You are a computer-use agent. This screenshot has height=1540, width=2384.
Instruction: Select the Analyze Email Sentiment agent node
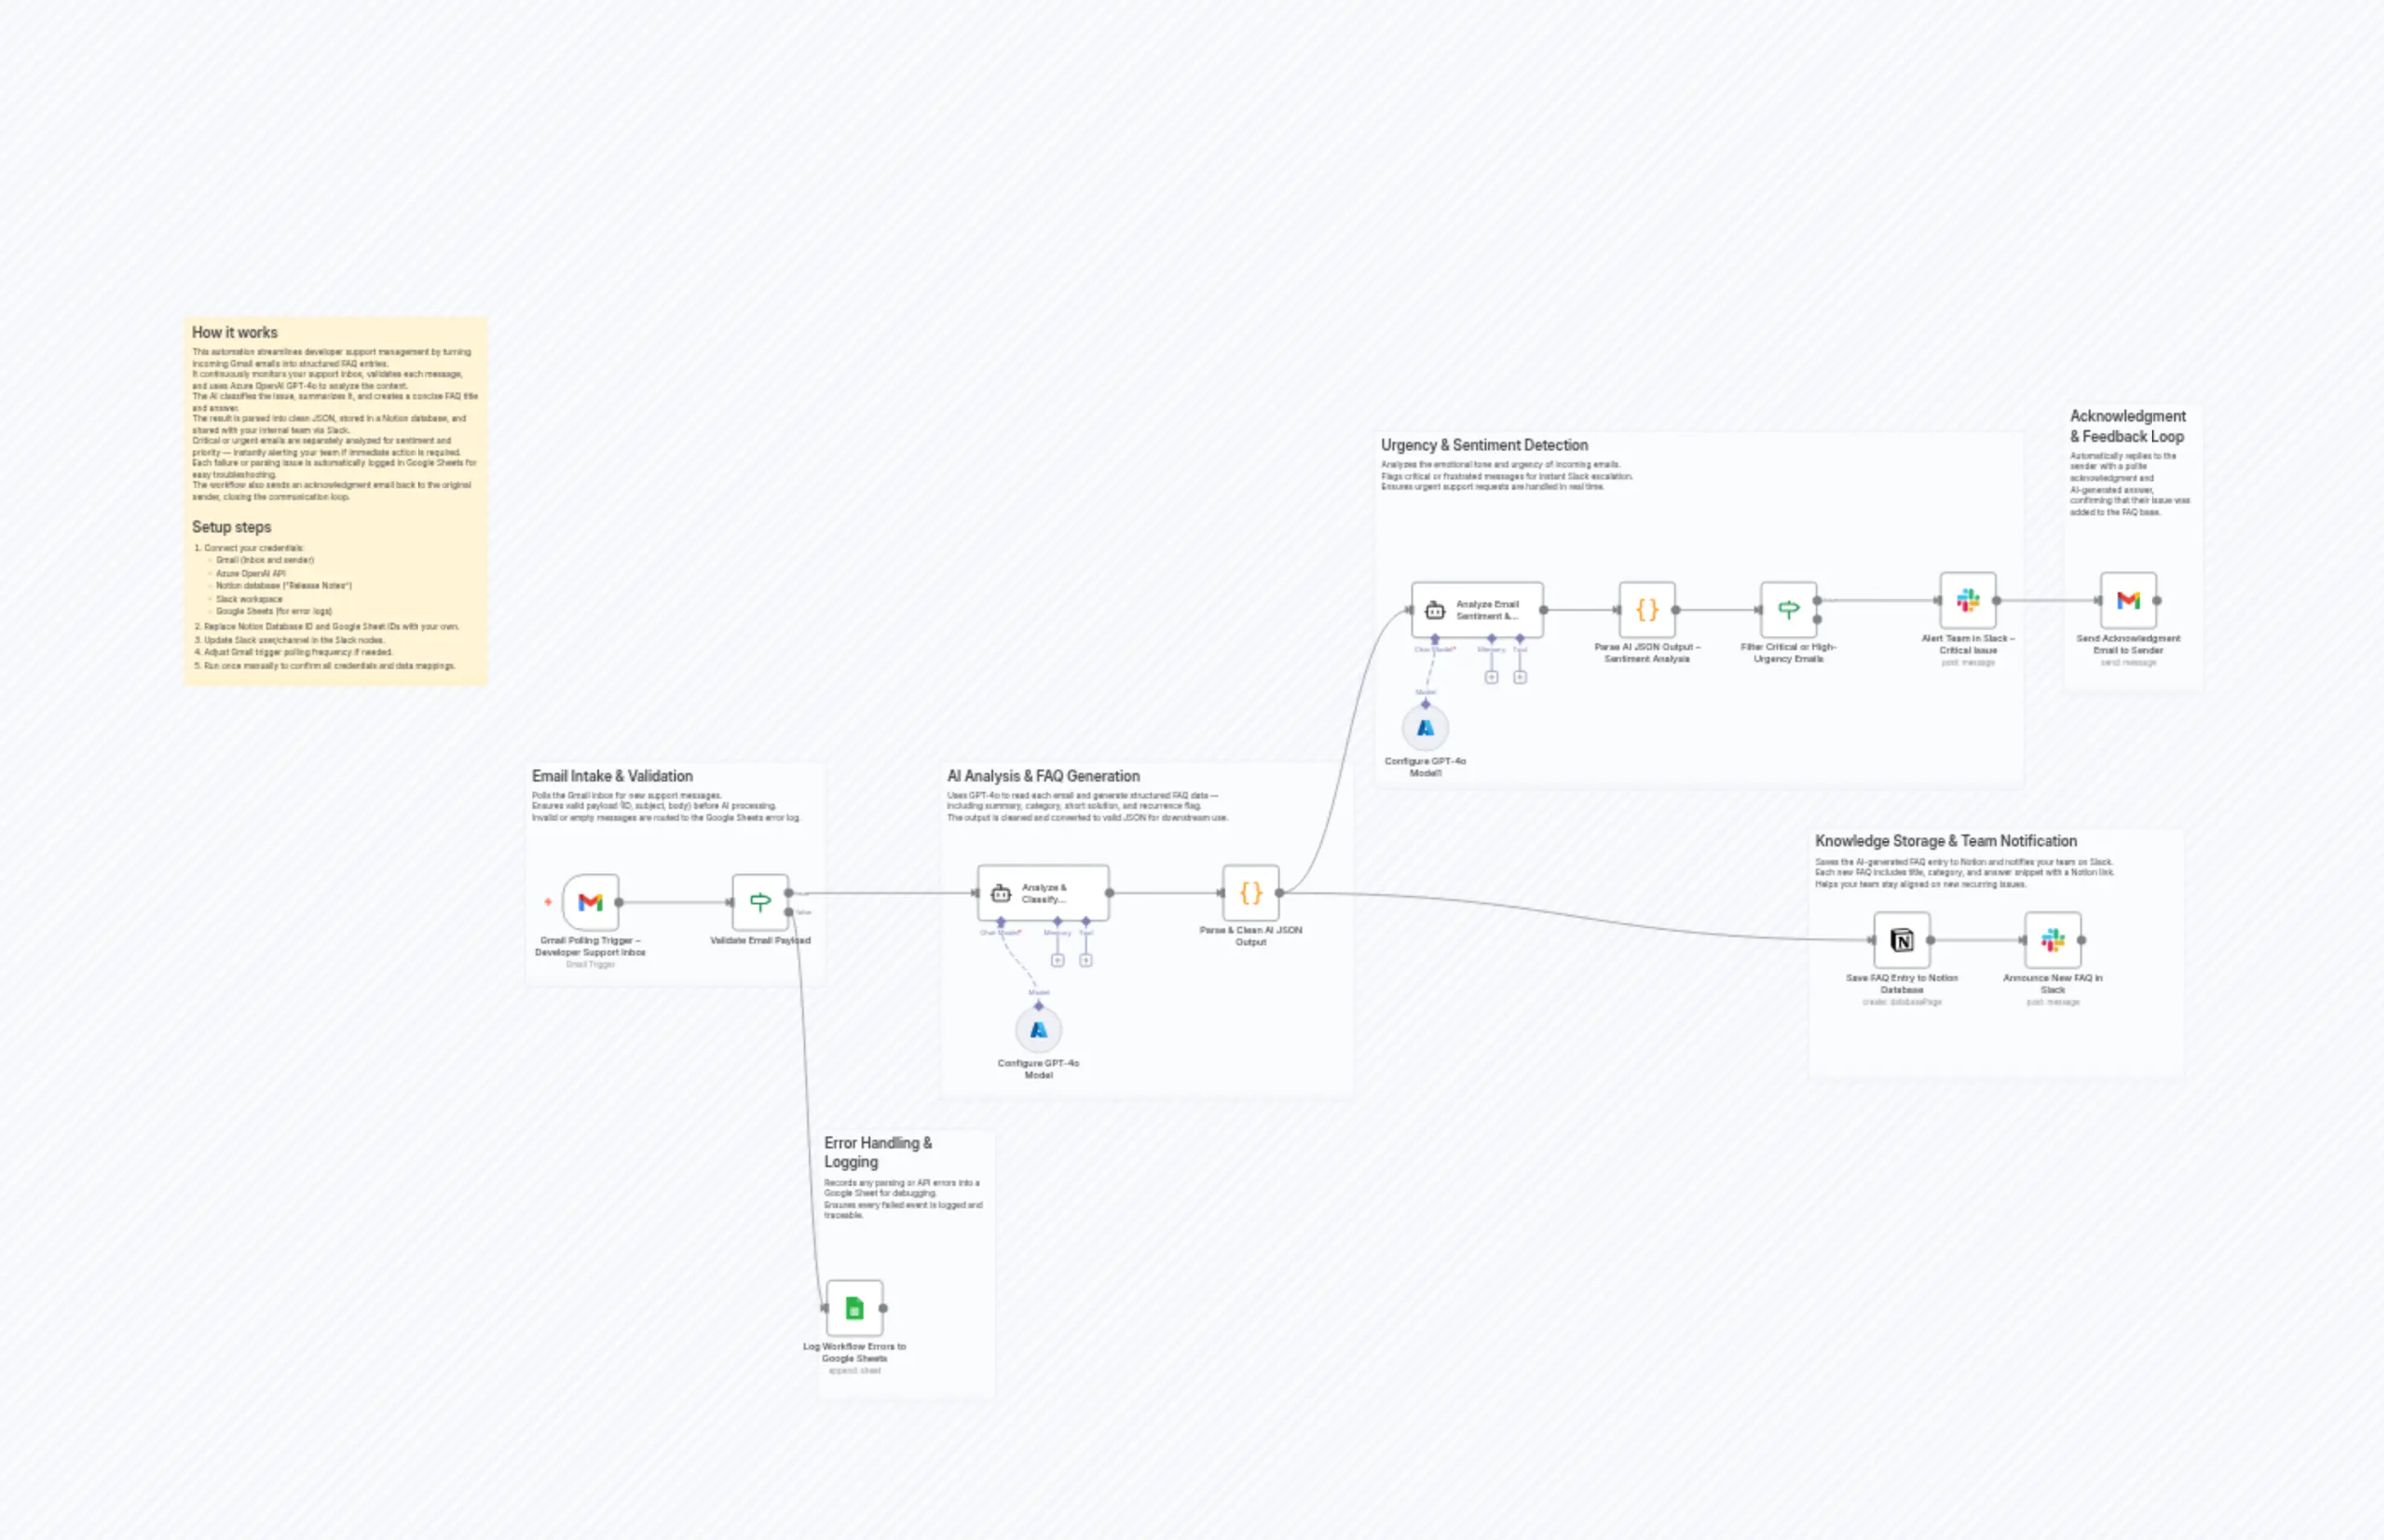click(x=1479, y=610)
